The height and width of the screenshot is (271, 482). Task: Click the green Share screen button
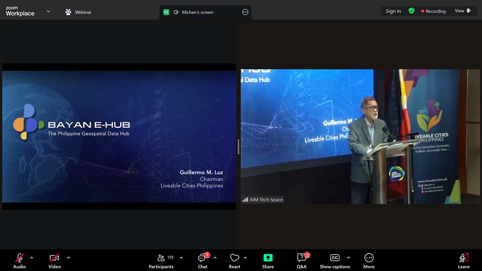[x=268, y=261]
